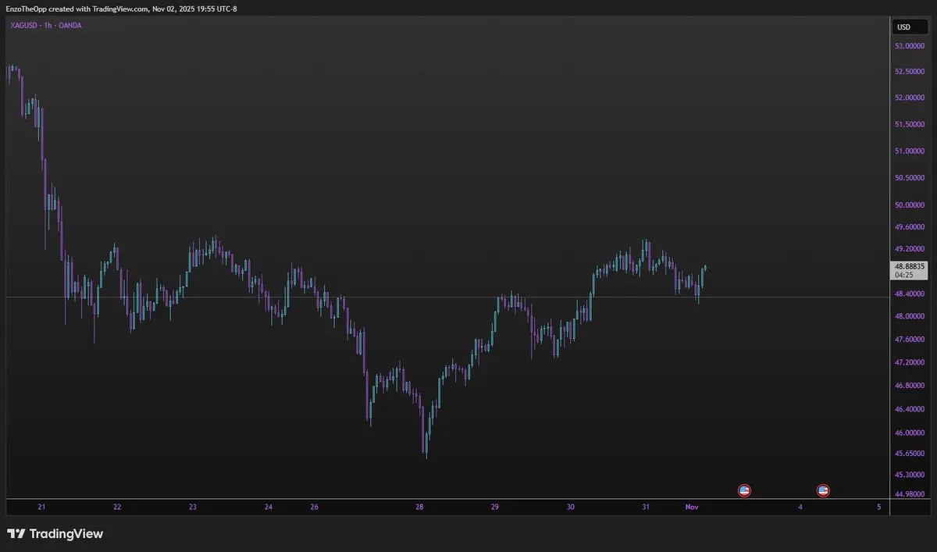Select the 47.60000 price axis label

click(x=910, y=340)
